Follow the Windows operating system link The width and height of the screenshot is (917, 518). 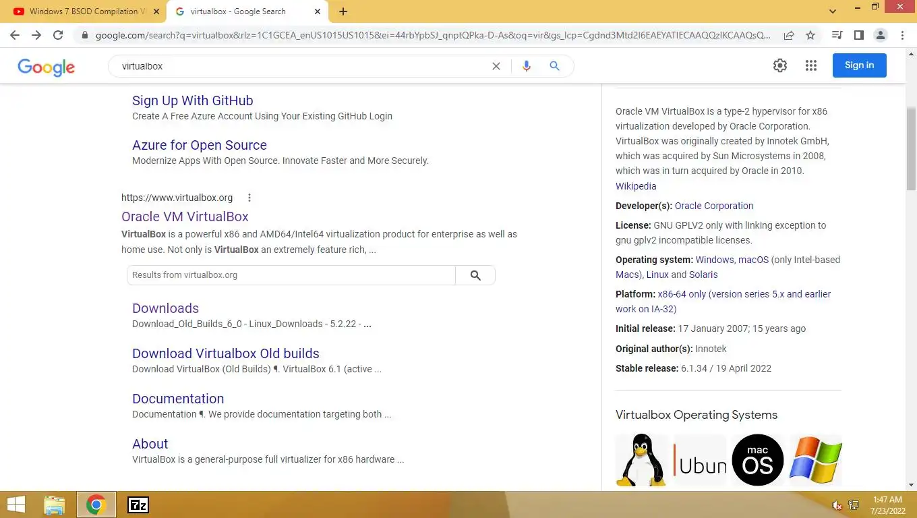pos(715,260)
